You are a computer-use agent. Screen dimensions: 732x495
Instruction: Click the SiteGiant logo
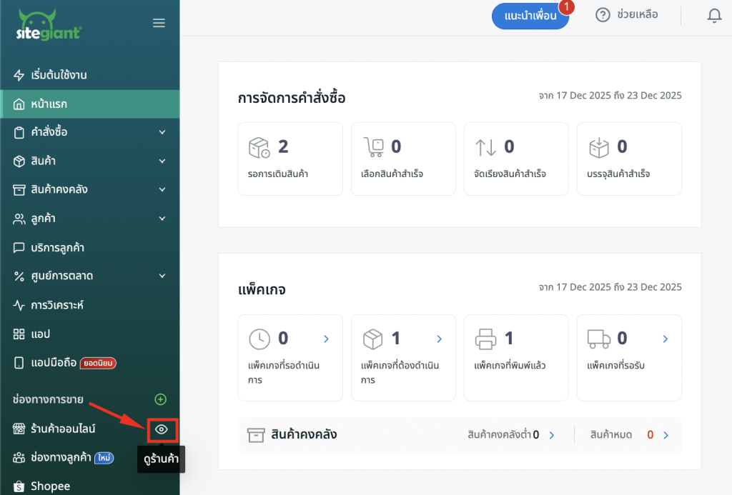(x=49, y=24)
